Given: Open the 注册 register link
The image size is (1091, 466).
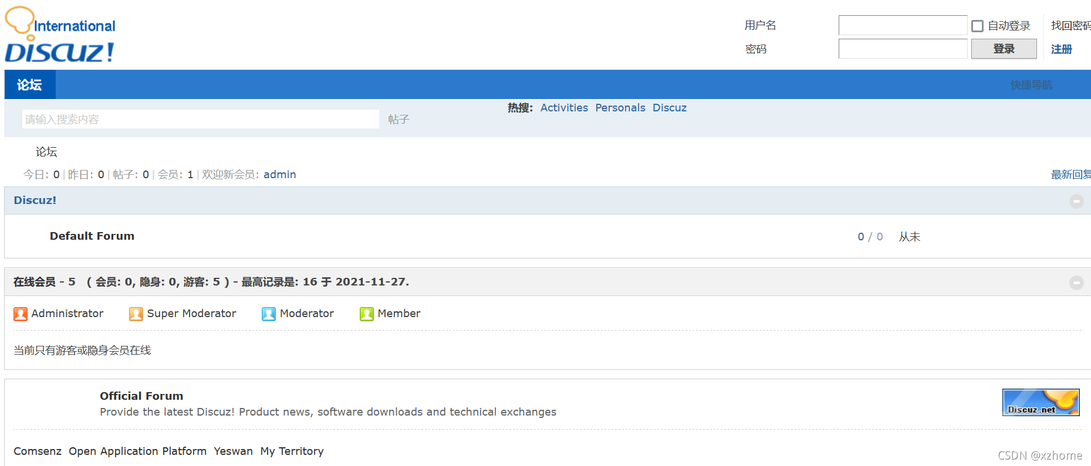Looking at the screenshot, I should [1061, 49].
